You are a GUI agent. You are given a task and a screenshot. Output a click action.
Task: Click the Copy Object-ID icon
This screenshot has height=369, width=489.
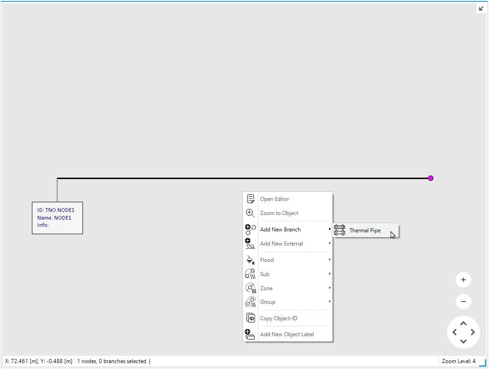(250, 318)
